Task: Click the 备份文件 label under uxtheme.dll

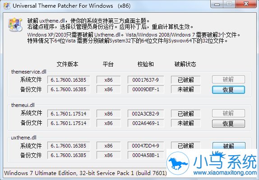Action: coord(31,155)
